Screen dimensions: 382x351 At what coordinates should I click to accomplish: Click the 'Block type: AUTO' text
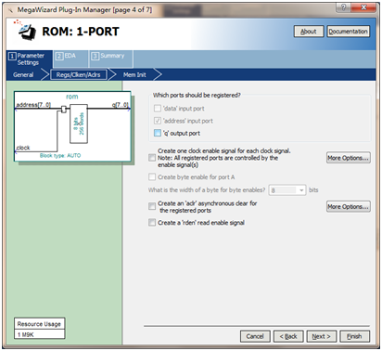coord(60,155)
